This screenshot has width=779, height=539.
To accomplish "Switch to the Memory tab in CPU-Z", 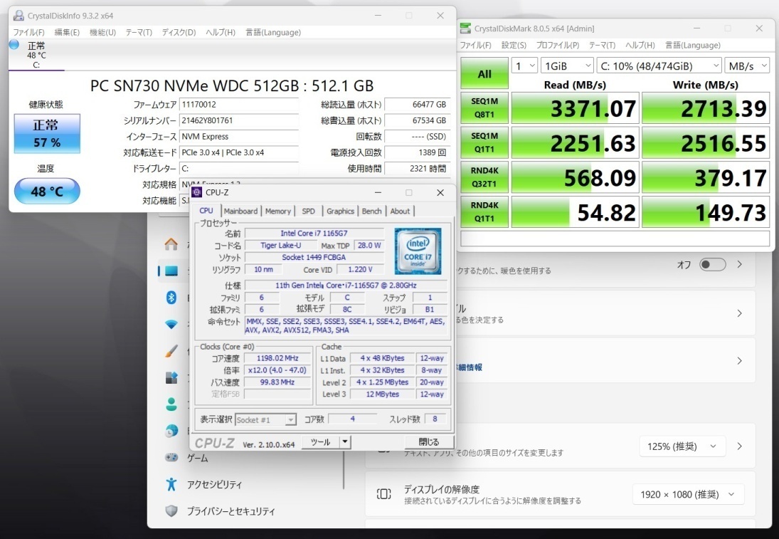I will coord(277,211).
